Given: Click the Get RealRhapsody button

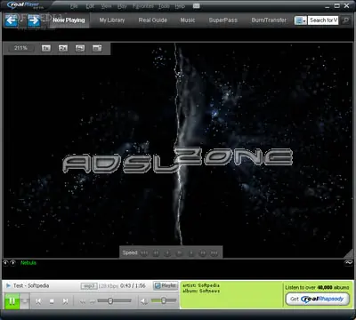Looking at the screenshot, I should (317, 299).
